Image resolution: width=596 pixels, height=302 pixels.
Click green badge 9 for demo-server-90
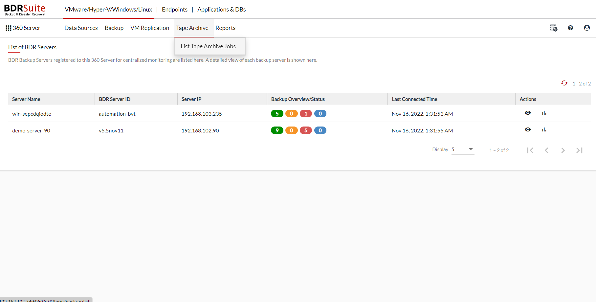pos(277,130)
